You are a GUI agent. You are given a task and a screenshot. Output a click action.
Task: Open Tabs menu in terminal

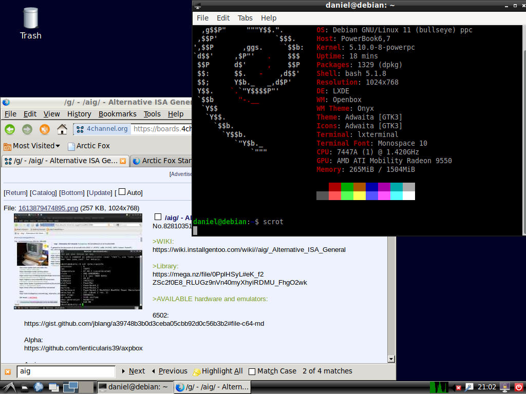point(245,18)
